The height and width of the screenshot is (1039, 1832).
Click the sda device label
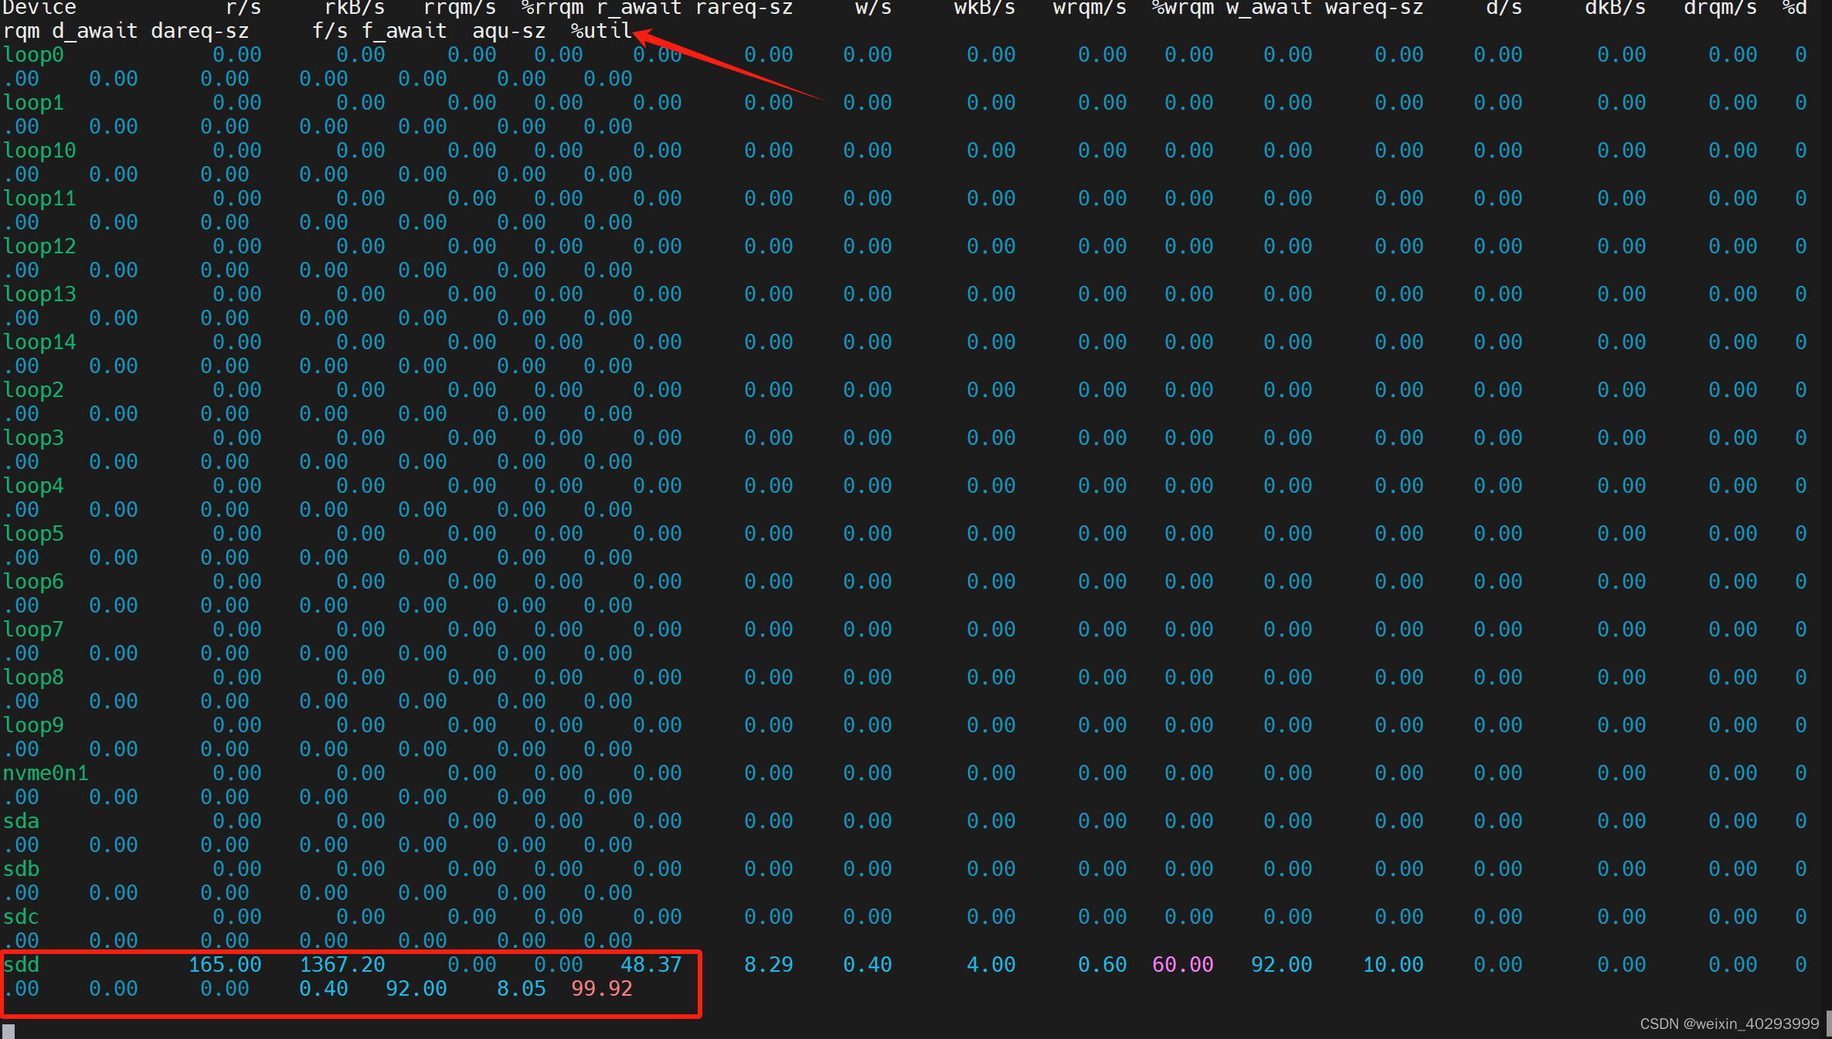pos(22,820)
